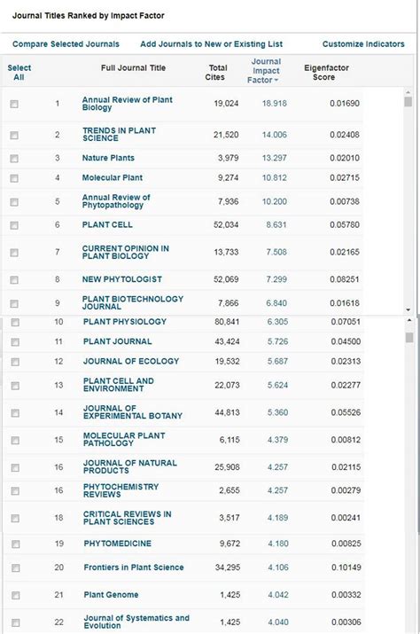Image resolution: width=420 pixels, height=634 pixels.
Task: Open PLANT BIOTECHNOLOGY JOURNAL link
Action: [x=133, y=303]
